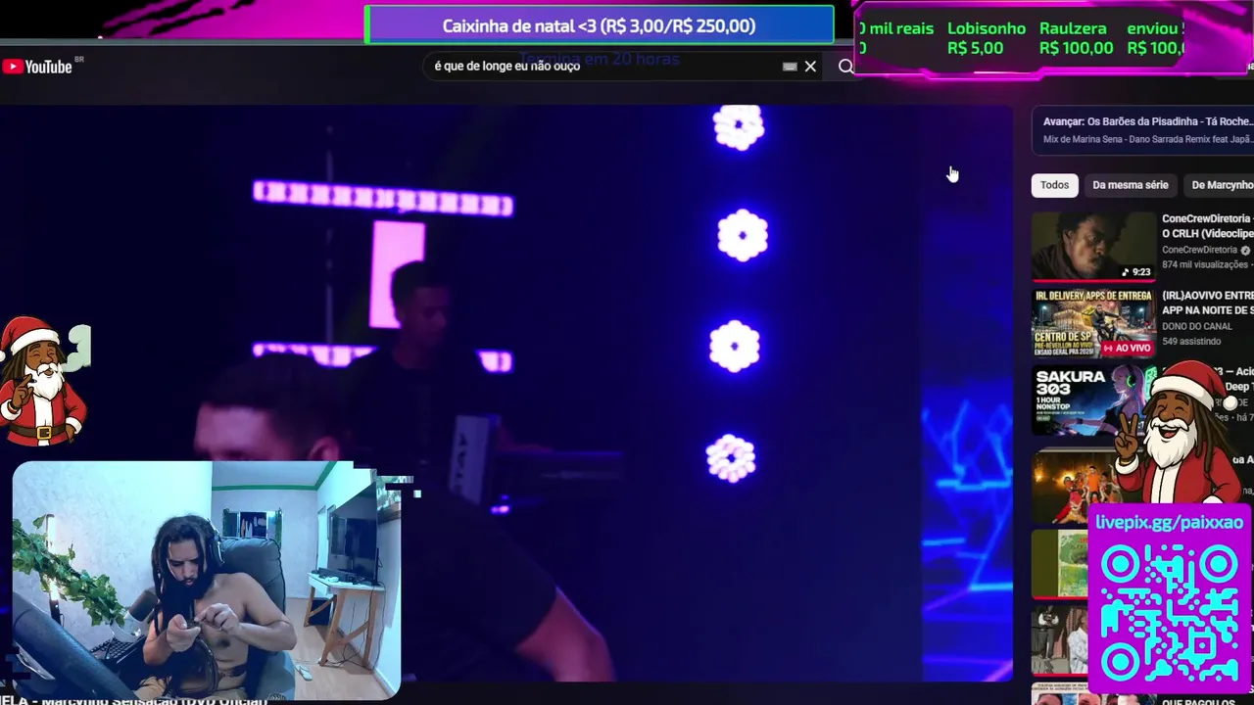This screenshot has height=705, width=1254.
Task: Open the 'Avançar: Os Barões da Pisadinha' up-next card
Action: coord(1142,130)
